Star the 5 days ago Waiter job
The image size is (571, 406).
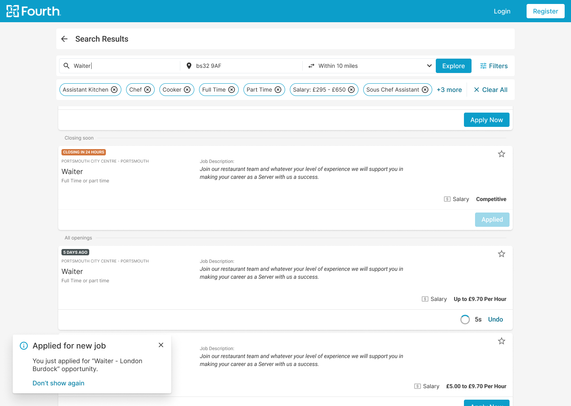tap(502, 254)
